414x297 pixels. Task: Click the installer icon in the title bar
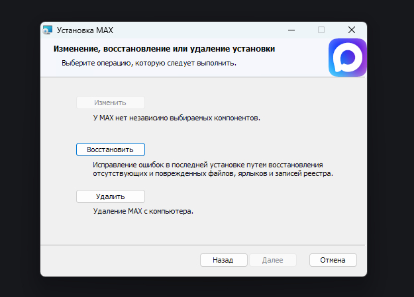point(48,30)
